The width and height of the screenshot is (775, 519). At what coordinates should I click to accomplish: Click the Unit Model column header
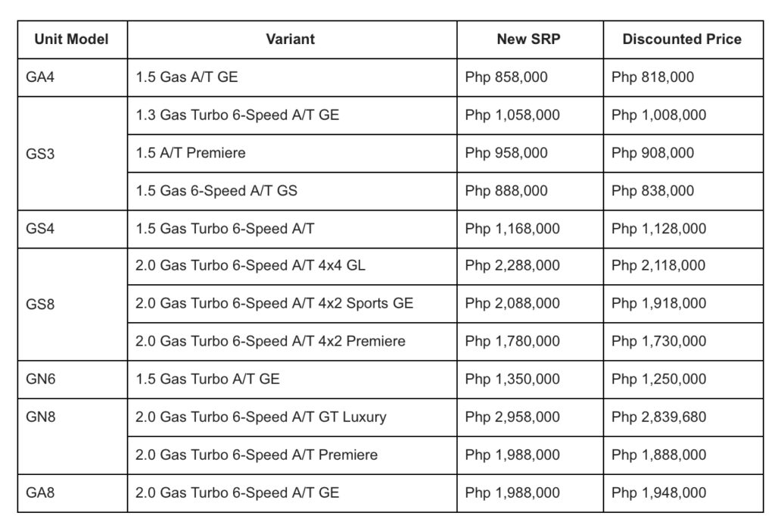click(x=72, y=39)
